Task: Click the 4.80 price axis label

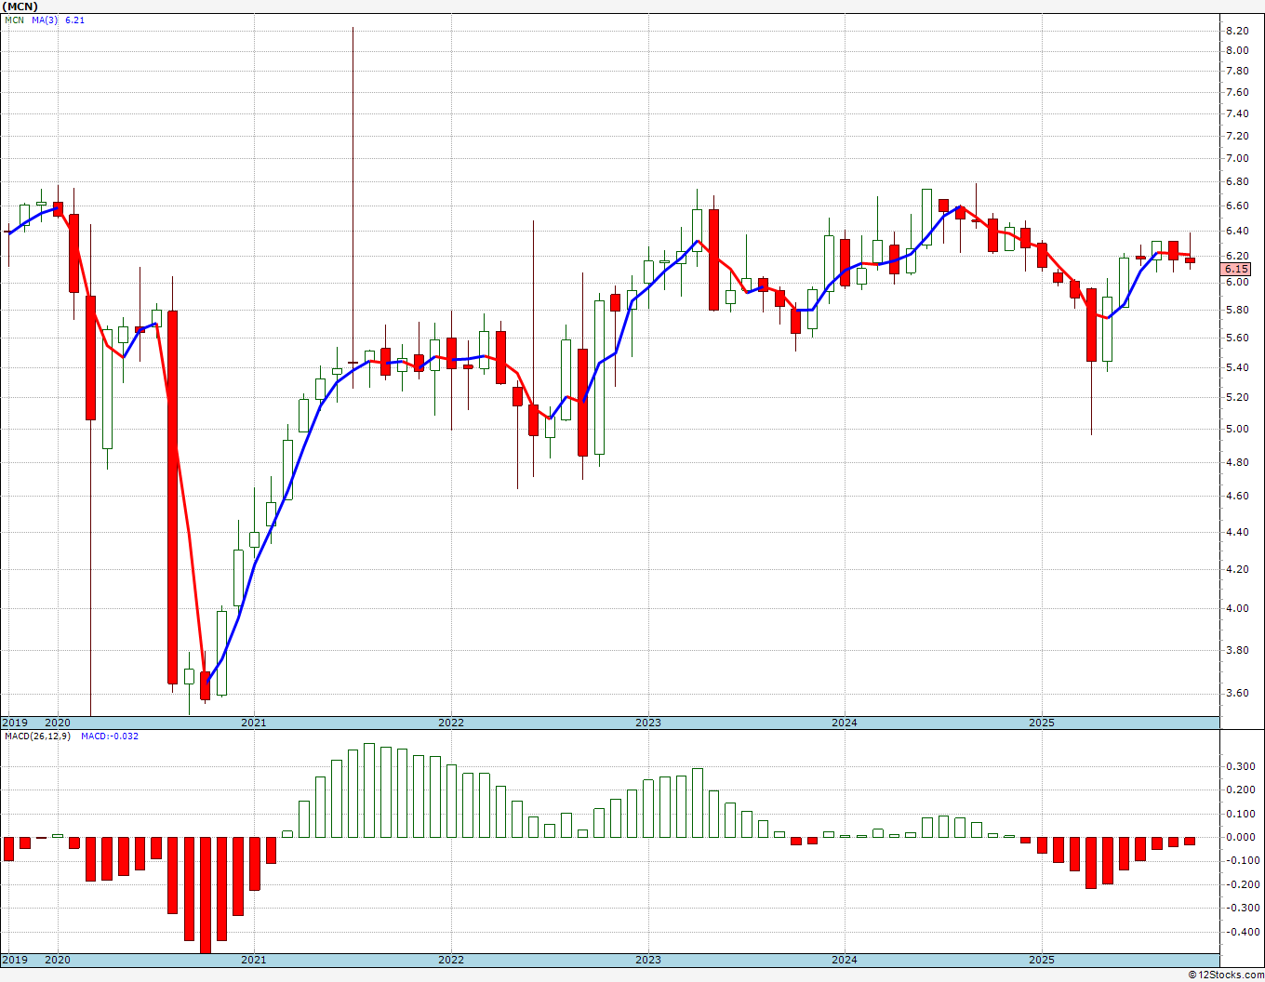Action: (1237, 462)
